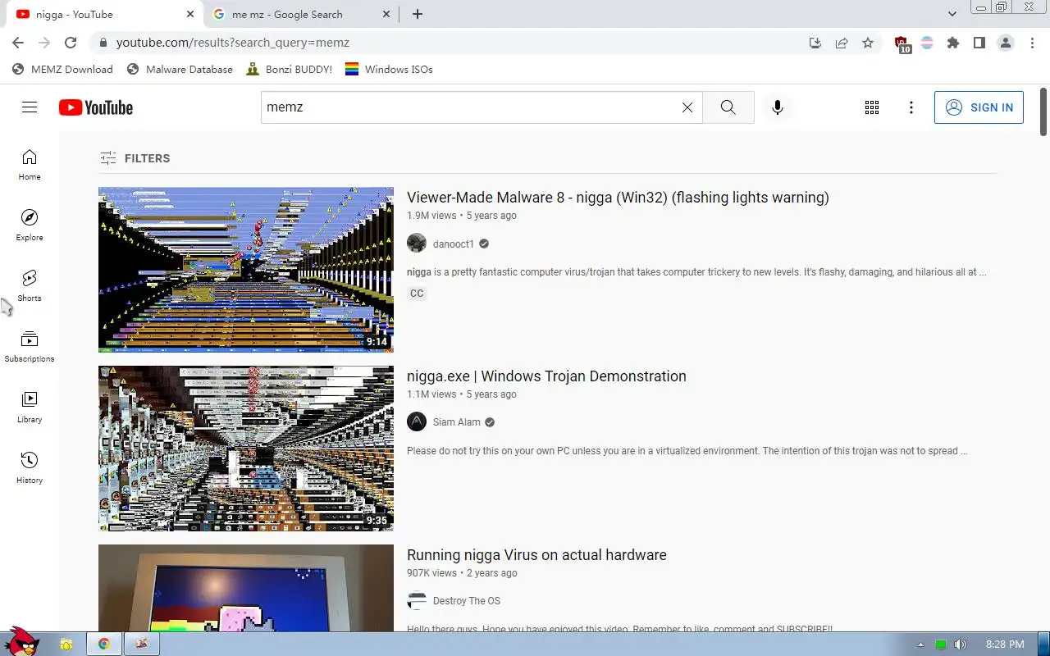Open Windows Trojan Demonstration video title
Screen dimensions: 1050x656
[546, 376]
